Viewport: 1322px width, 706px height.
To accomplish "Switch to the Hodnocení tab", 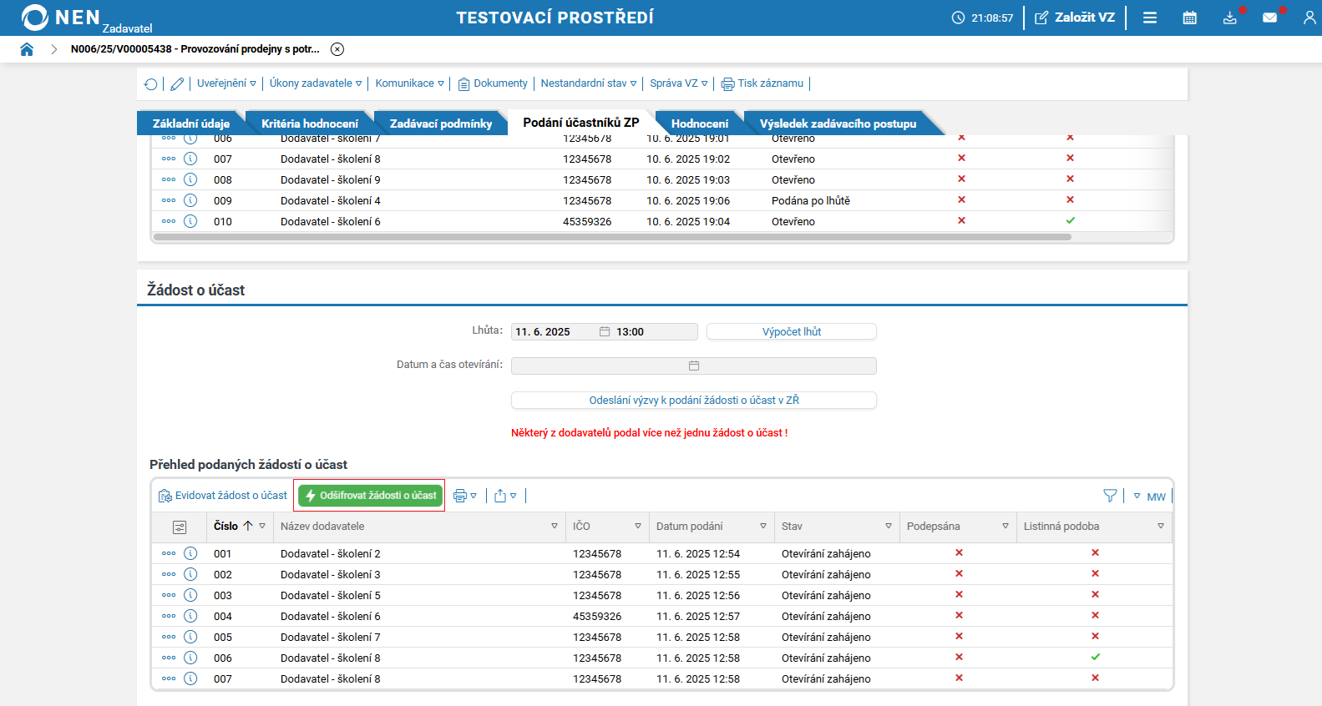I will point(699,124).
